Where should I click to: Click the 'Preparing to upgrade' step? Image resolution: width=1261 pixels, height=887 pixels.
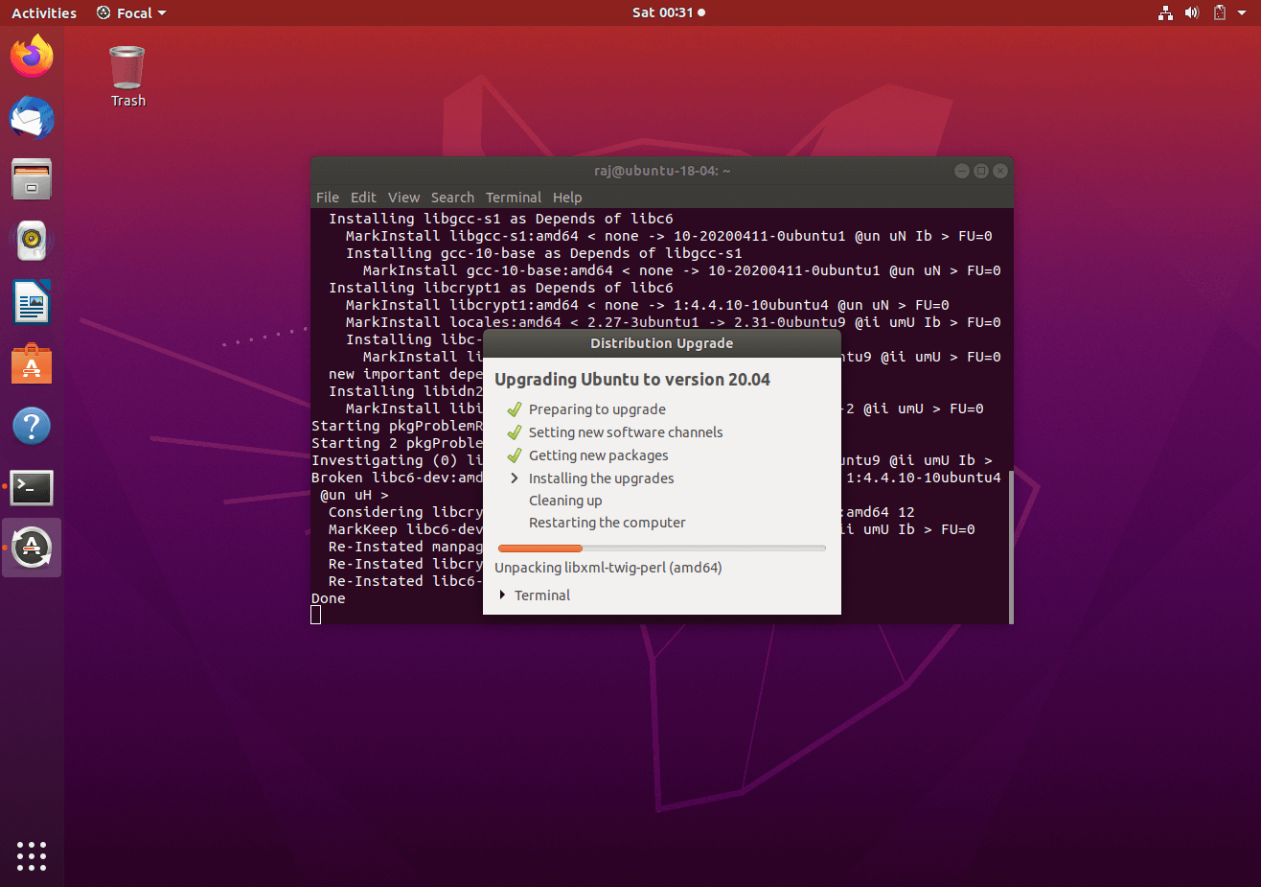pyautogui.click(x=597, y=409)
